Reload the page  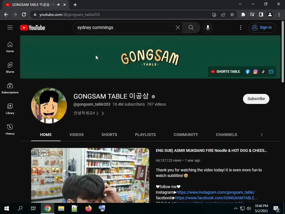(24, 14)
